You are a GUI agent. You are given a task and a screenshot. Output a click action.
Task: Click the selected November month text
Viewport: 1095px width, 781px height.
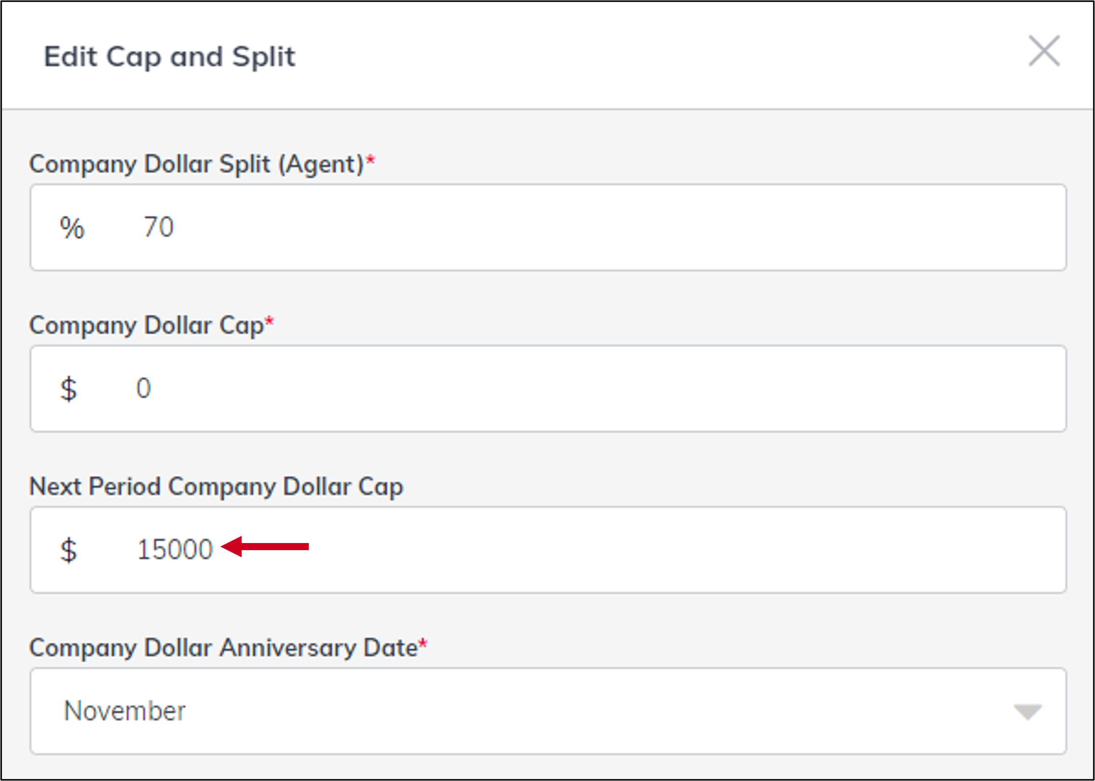(125, 711)
